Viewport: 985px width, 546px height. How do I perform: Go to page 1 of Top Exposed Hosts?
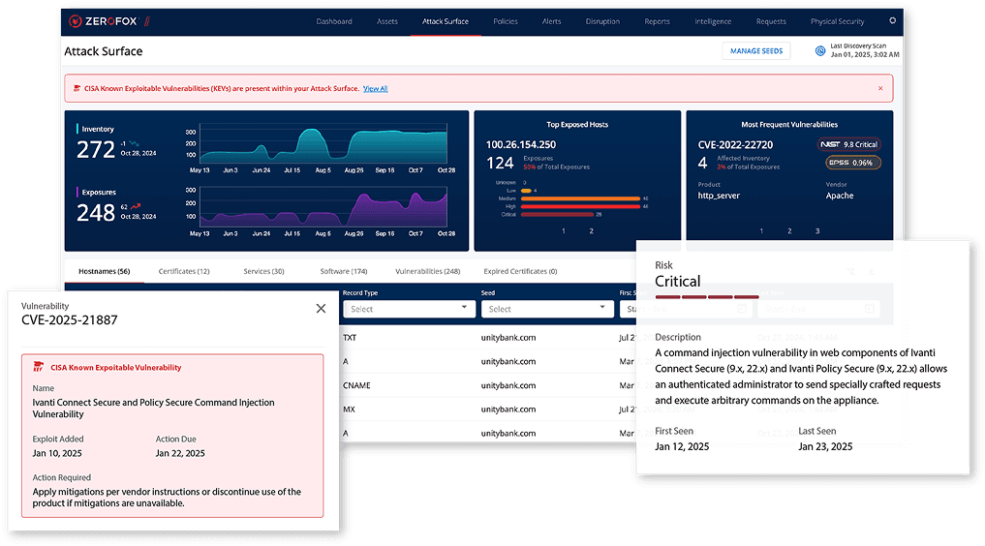564,231
